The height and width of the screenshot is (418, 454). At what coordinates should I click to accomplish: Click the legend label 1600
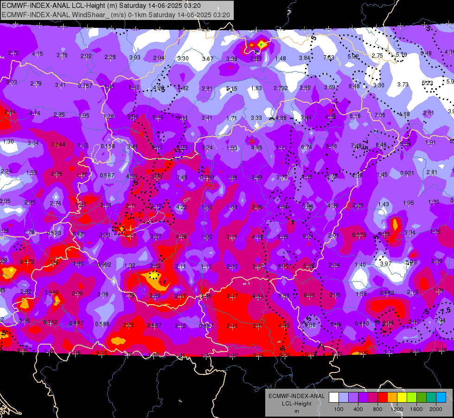tap(416, 409)
